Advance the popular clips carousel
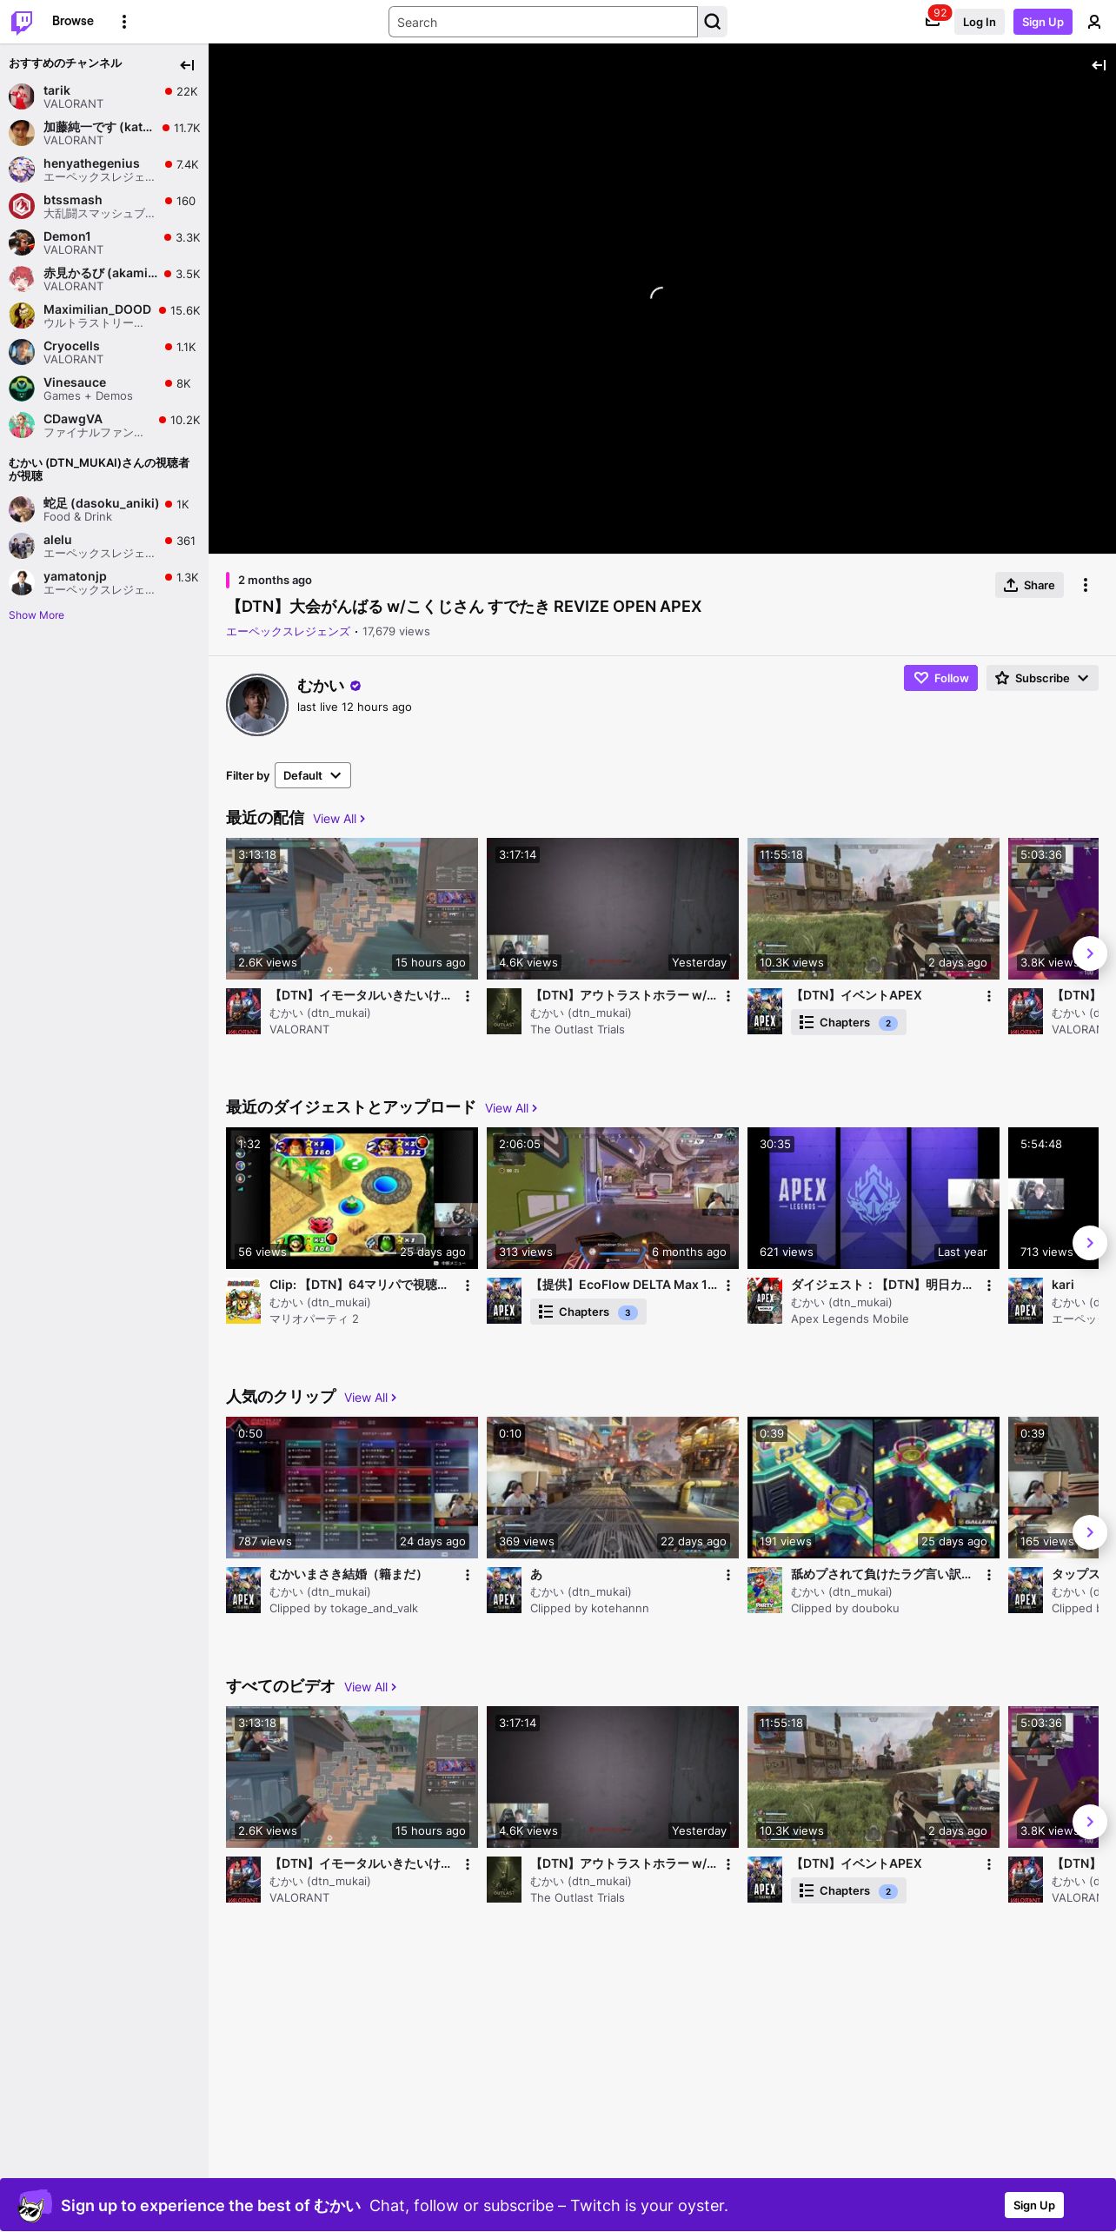The height and width of the screenshot is (2232, 1116). tap(1090, 1532)
